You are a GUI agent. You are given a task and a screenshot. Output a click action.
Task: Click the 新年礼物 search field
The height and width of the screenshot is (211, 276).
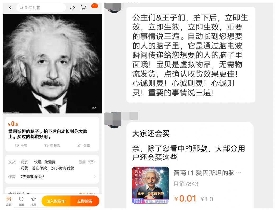pyautogui.click(x=41, y=8)
